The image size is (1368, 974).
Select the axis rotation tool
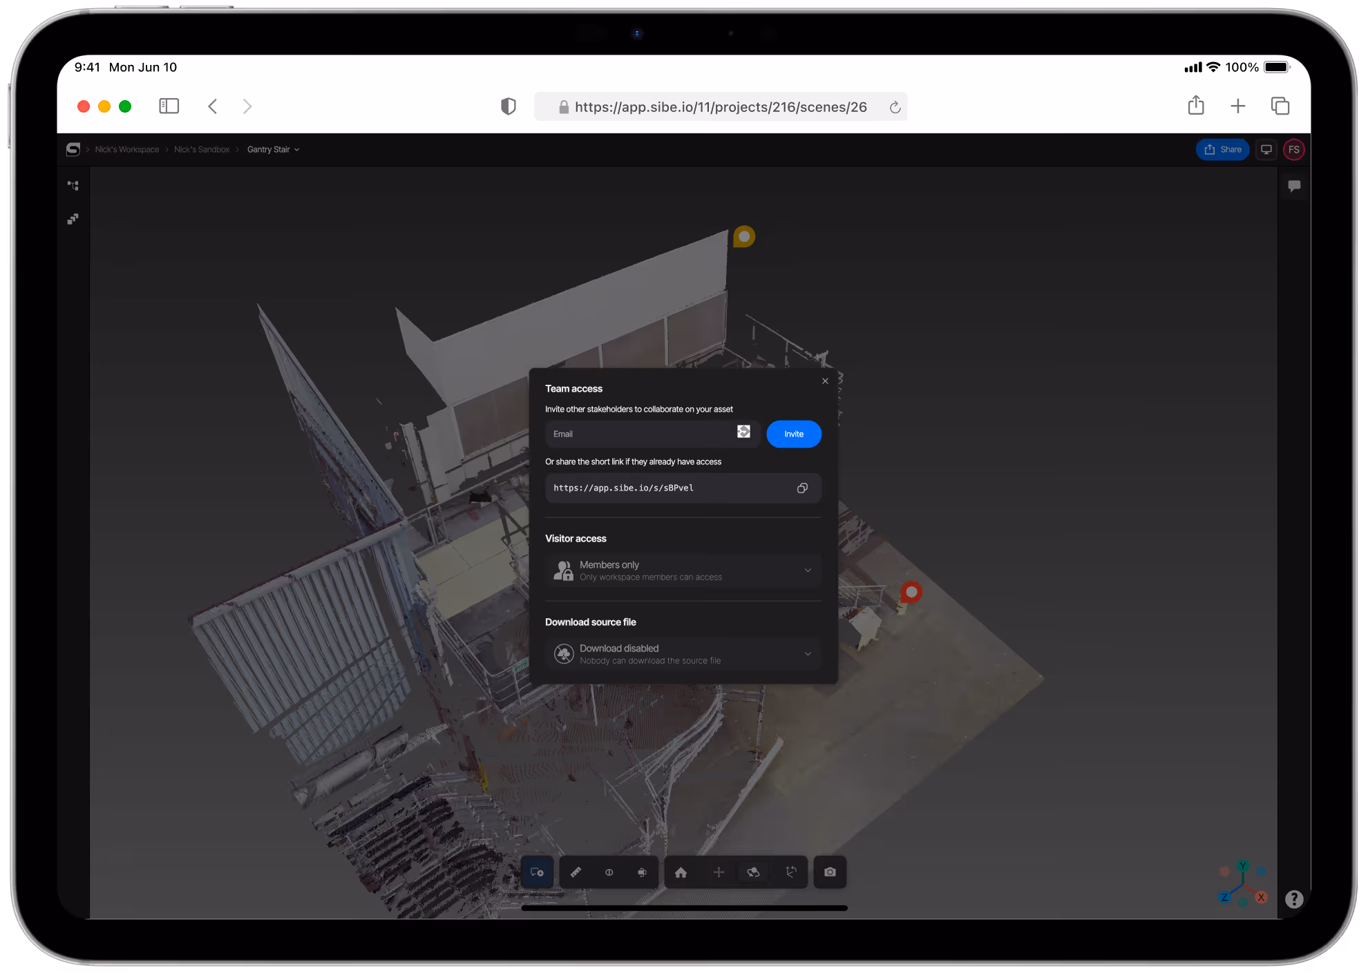pos(791,872)
